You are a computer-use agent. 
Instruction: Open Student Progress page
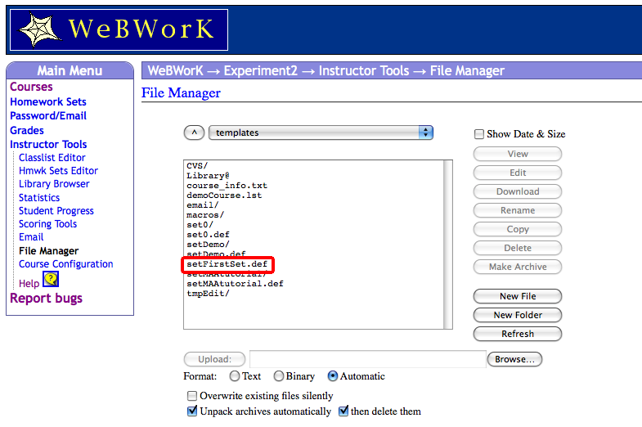click(x=56, y=211)
